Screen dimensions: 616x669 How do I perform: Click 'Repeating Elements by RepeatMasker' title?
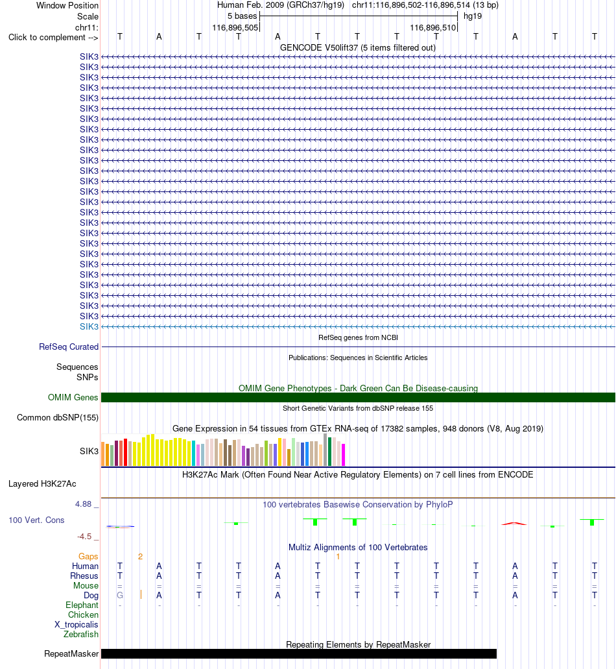(x=358, y=644)
